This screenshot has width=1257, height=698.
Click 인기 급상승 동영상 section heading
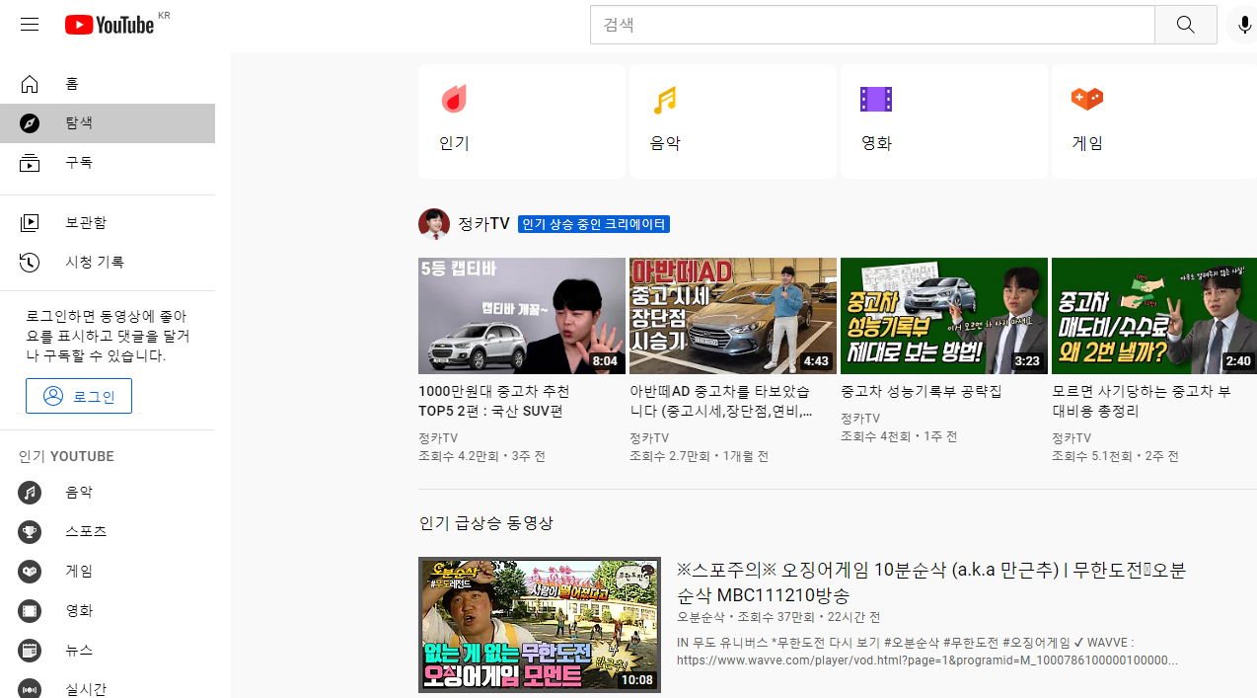(486, 522)
